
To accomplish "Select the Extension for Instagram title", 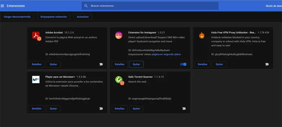I will pyautogui.click(x=142, y=32).
